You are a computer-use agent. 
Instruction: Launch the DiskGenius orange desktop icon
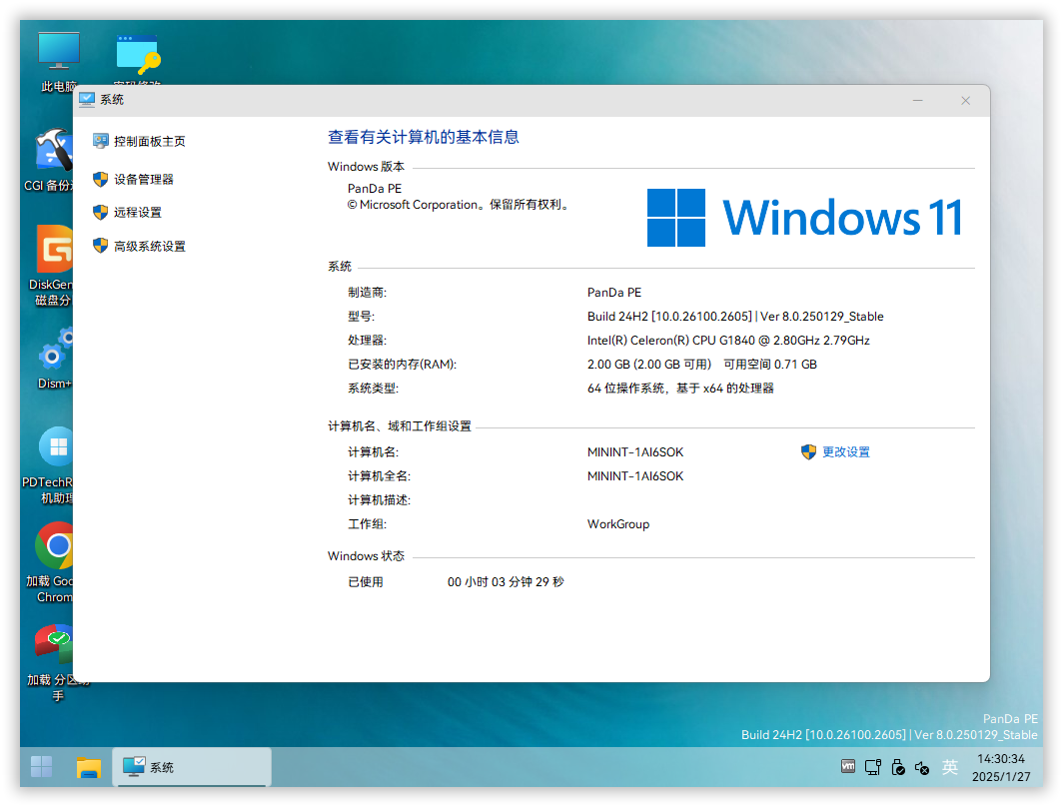pyautogui.click(x=54, y=249)
